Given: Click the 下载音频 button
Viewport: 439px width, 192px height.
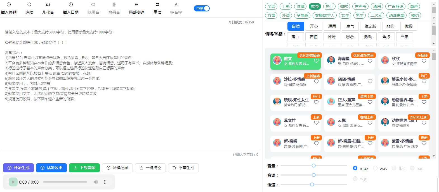Looking at the screenshot, I should 84,168.
